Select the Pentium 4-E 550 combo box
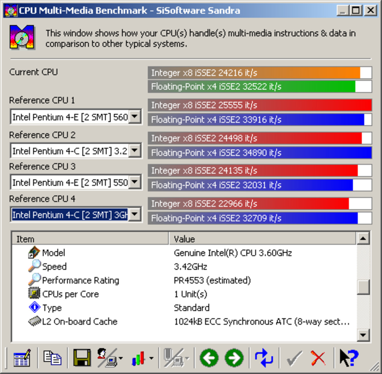The width and height of the screenshot is (382, 374). pyautogui.click(x=76, y=182)
